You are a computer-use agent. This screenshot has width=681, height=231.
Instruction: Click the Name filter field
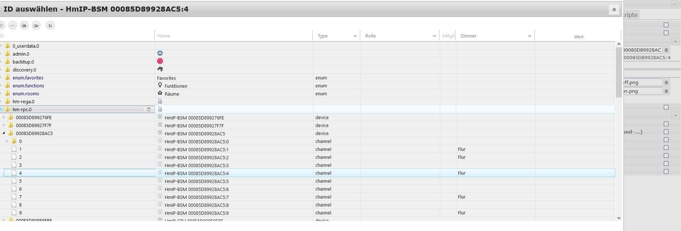pos(234,36)
